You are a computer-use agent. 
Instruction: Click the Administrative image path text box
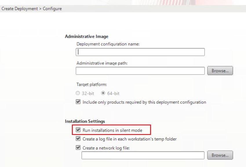coord(140,70)
